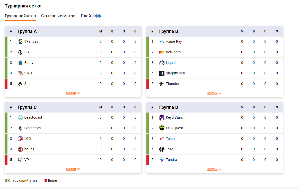Click the Shopify Rebellion logo icon

pos(162,73)
